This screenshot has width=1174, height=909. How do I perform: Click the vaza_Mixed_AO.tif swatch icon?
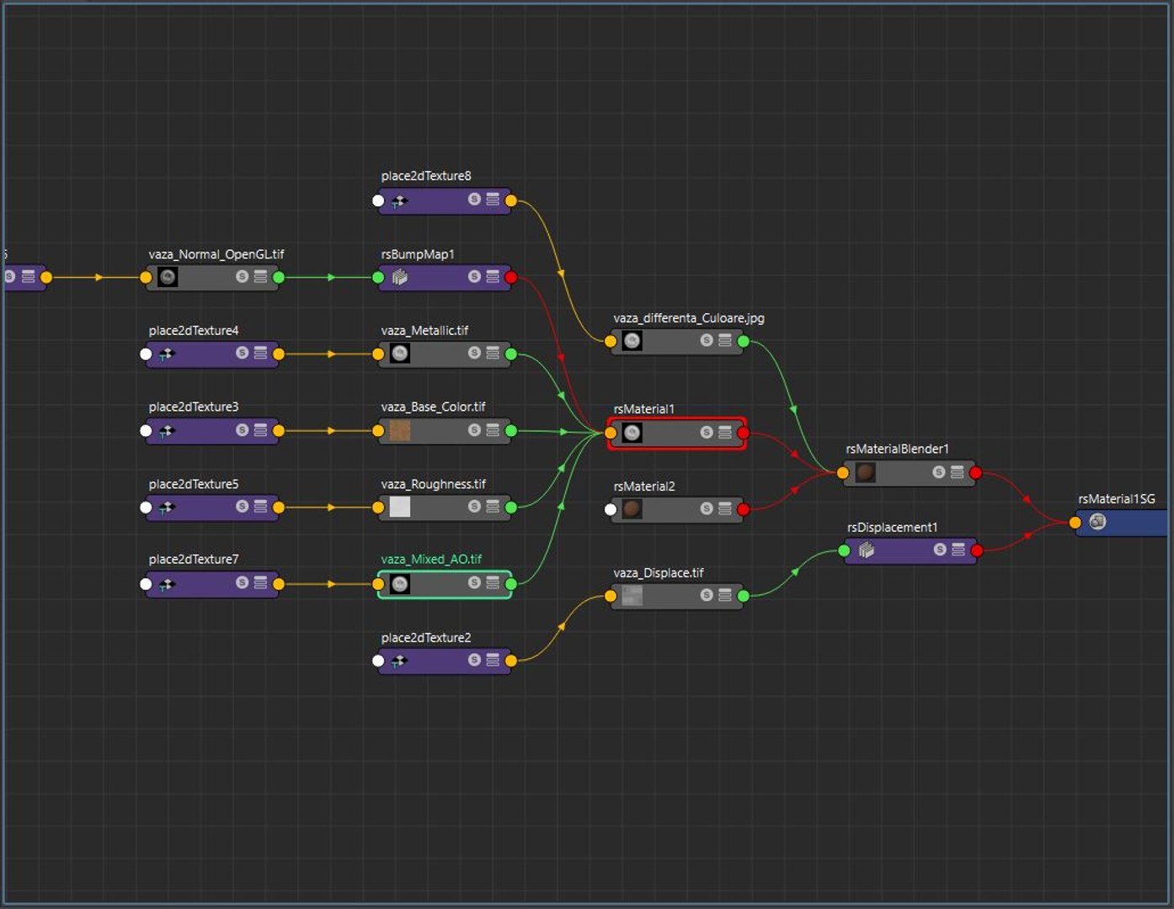click(x=400, y=584)
